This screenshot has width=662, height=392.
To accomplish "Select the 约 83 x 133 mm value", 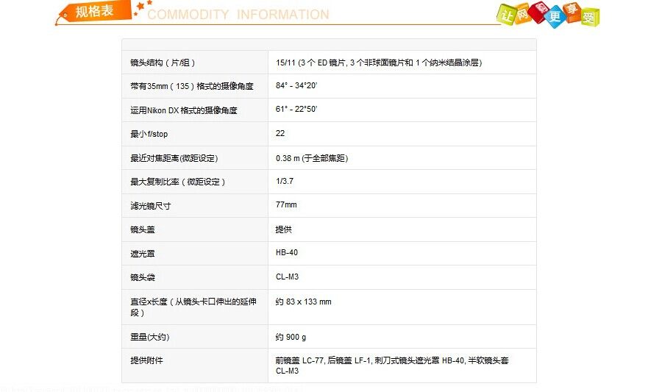I will coord(304,302).
